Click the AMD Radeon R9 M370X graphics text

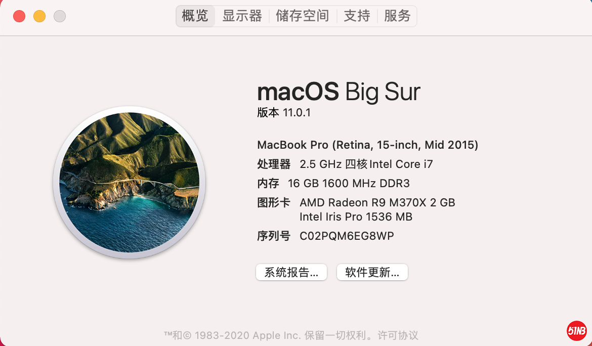click(377, 203)
